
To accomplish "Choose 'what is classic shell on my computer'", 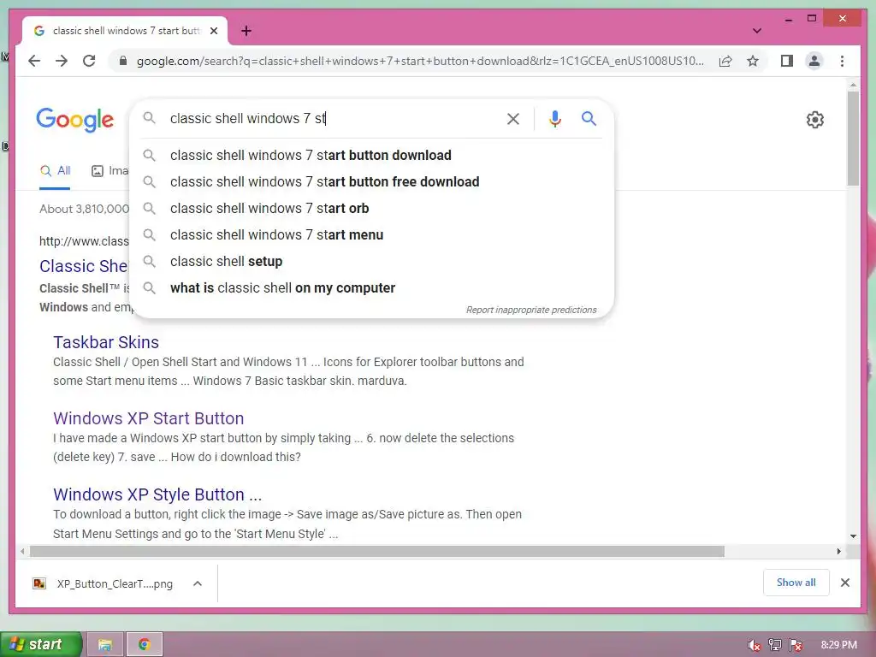I will [x=371, y=287].
